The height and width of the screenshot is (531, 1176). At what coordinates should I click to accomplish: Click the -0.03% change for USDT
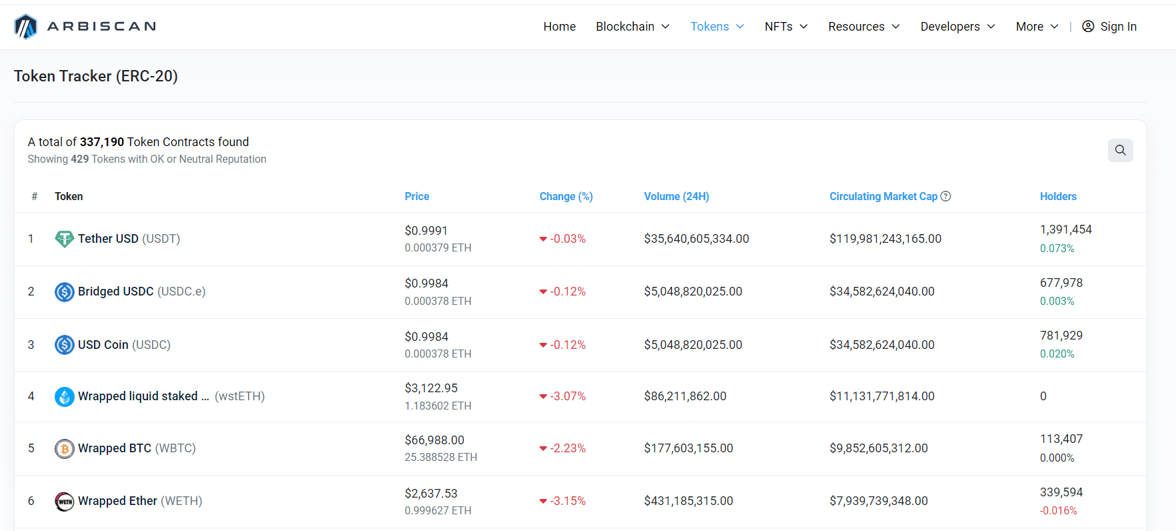pyautogui.click(x=563, y=239)
